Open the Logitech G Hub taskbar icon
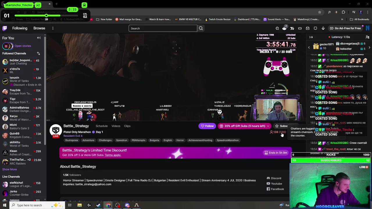Image resolution: width=372 pixels, height=209 pixels. tap(89, 205)
